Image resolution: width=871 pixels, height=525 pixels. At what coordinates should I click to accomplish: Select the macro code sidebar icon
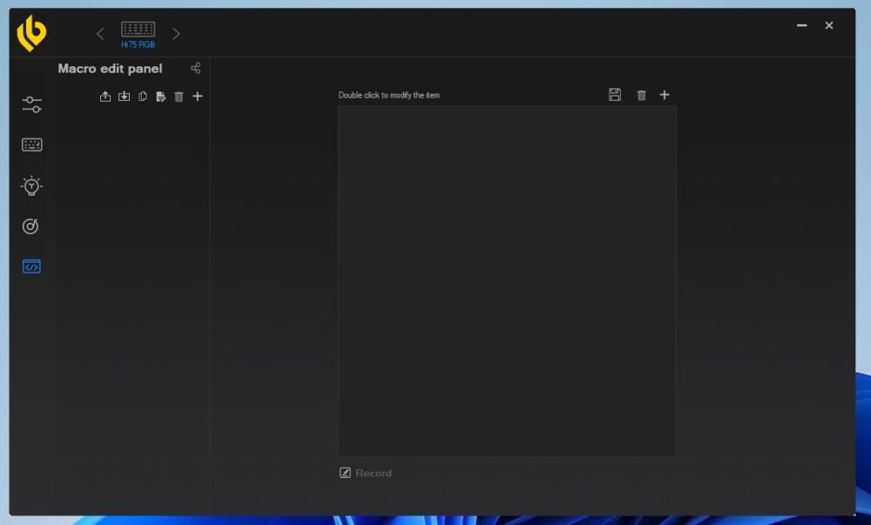31,267
